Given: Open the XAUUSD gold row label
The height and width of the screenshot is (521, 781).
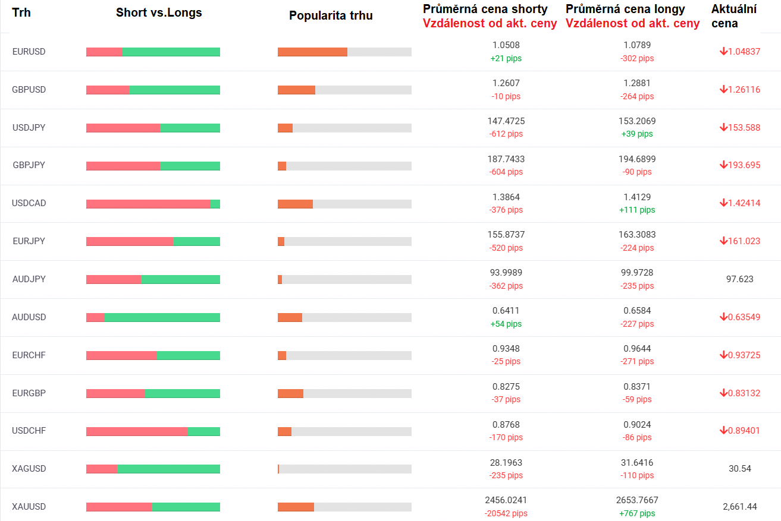Looking at the screenshot, I should point(29,507).
